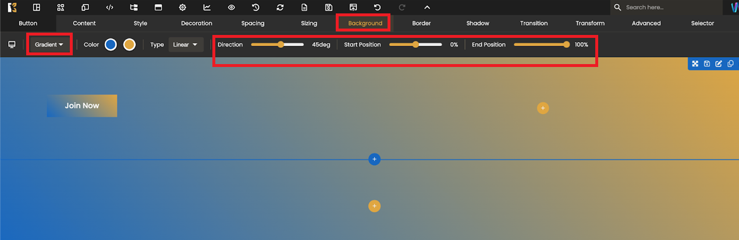Viewport: 739px width, 240px height.
Task: Pick the blue gradient color swatch
Action: (x=111, y=45)
